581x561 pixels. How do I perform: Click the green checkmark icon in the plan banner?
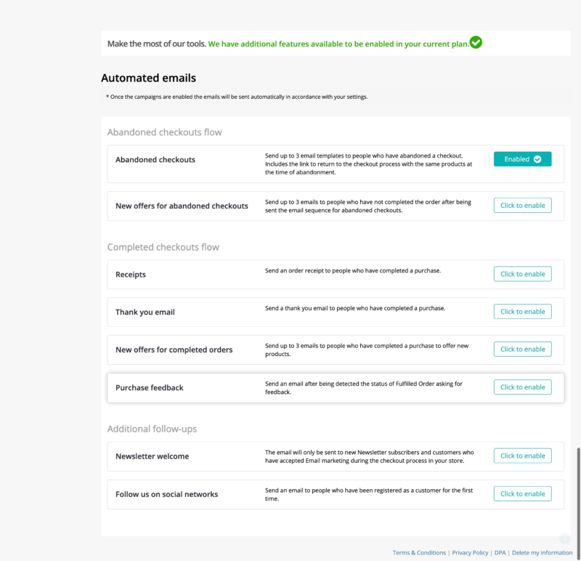[476, 43]
